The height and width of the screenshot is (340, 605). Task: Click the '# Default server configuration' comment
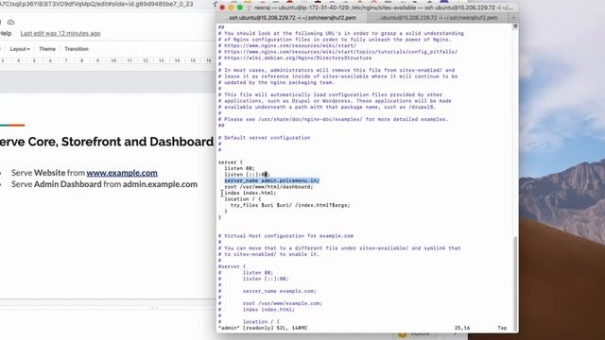pyautogui.click(x=265, y=138)
